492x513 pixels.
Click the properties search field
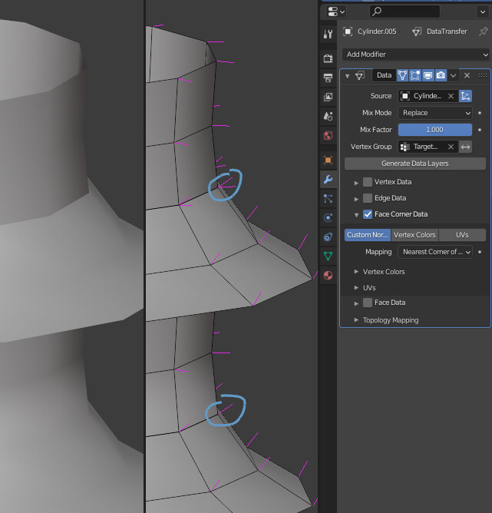[404, 12]
